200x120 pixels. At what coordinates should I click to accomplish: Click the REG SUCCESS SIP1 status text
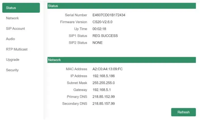coord(105,36)
